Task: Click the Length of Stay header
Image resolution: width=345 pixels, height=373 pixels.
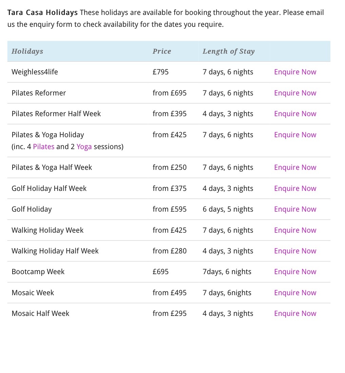Action: pos(228,51)
